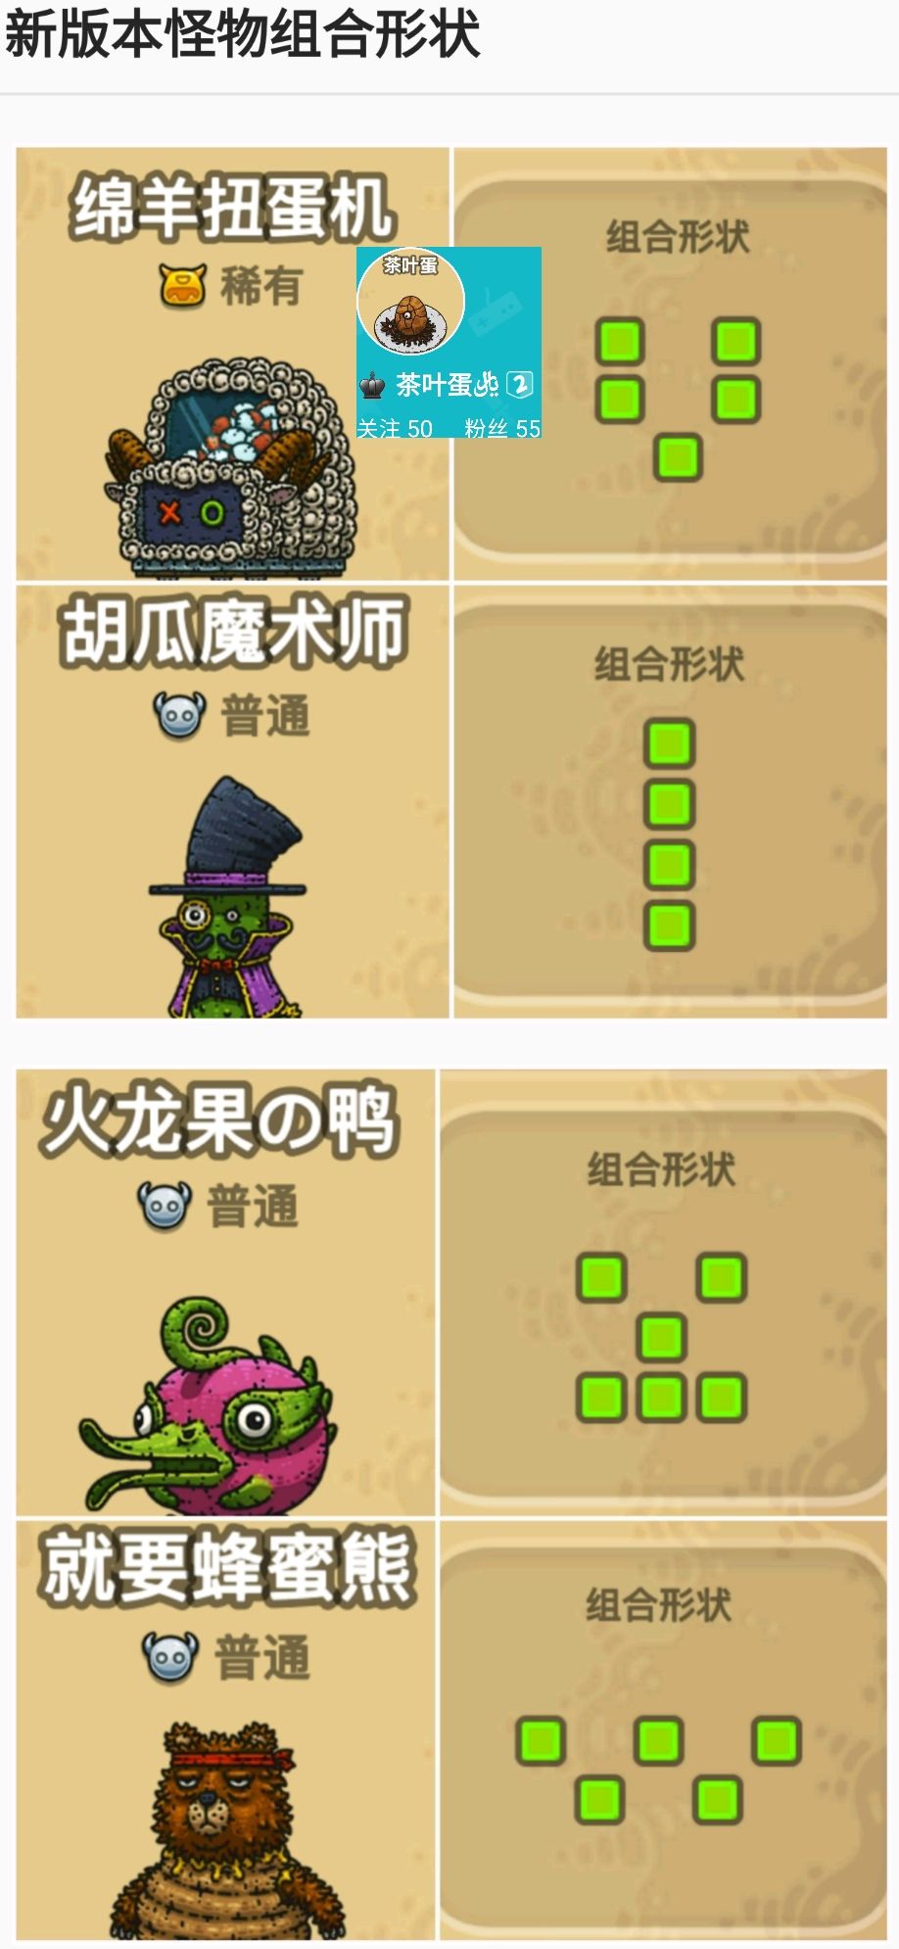Open the 茶叶蛋 username link
The height and width of the screenshot is (1949, 899).
[x=448, y=385]
